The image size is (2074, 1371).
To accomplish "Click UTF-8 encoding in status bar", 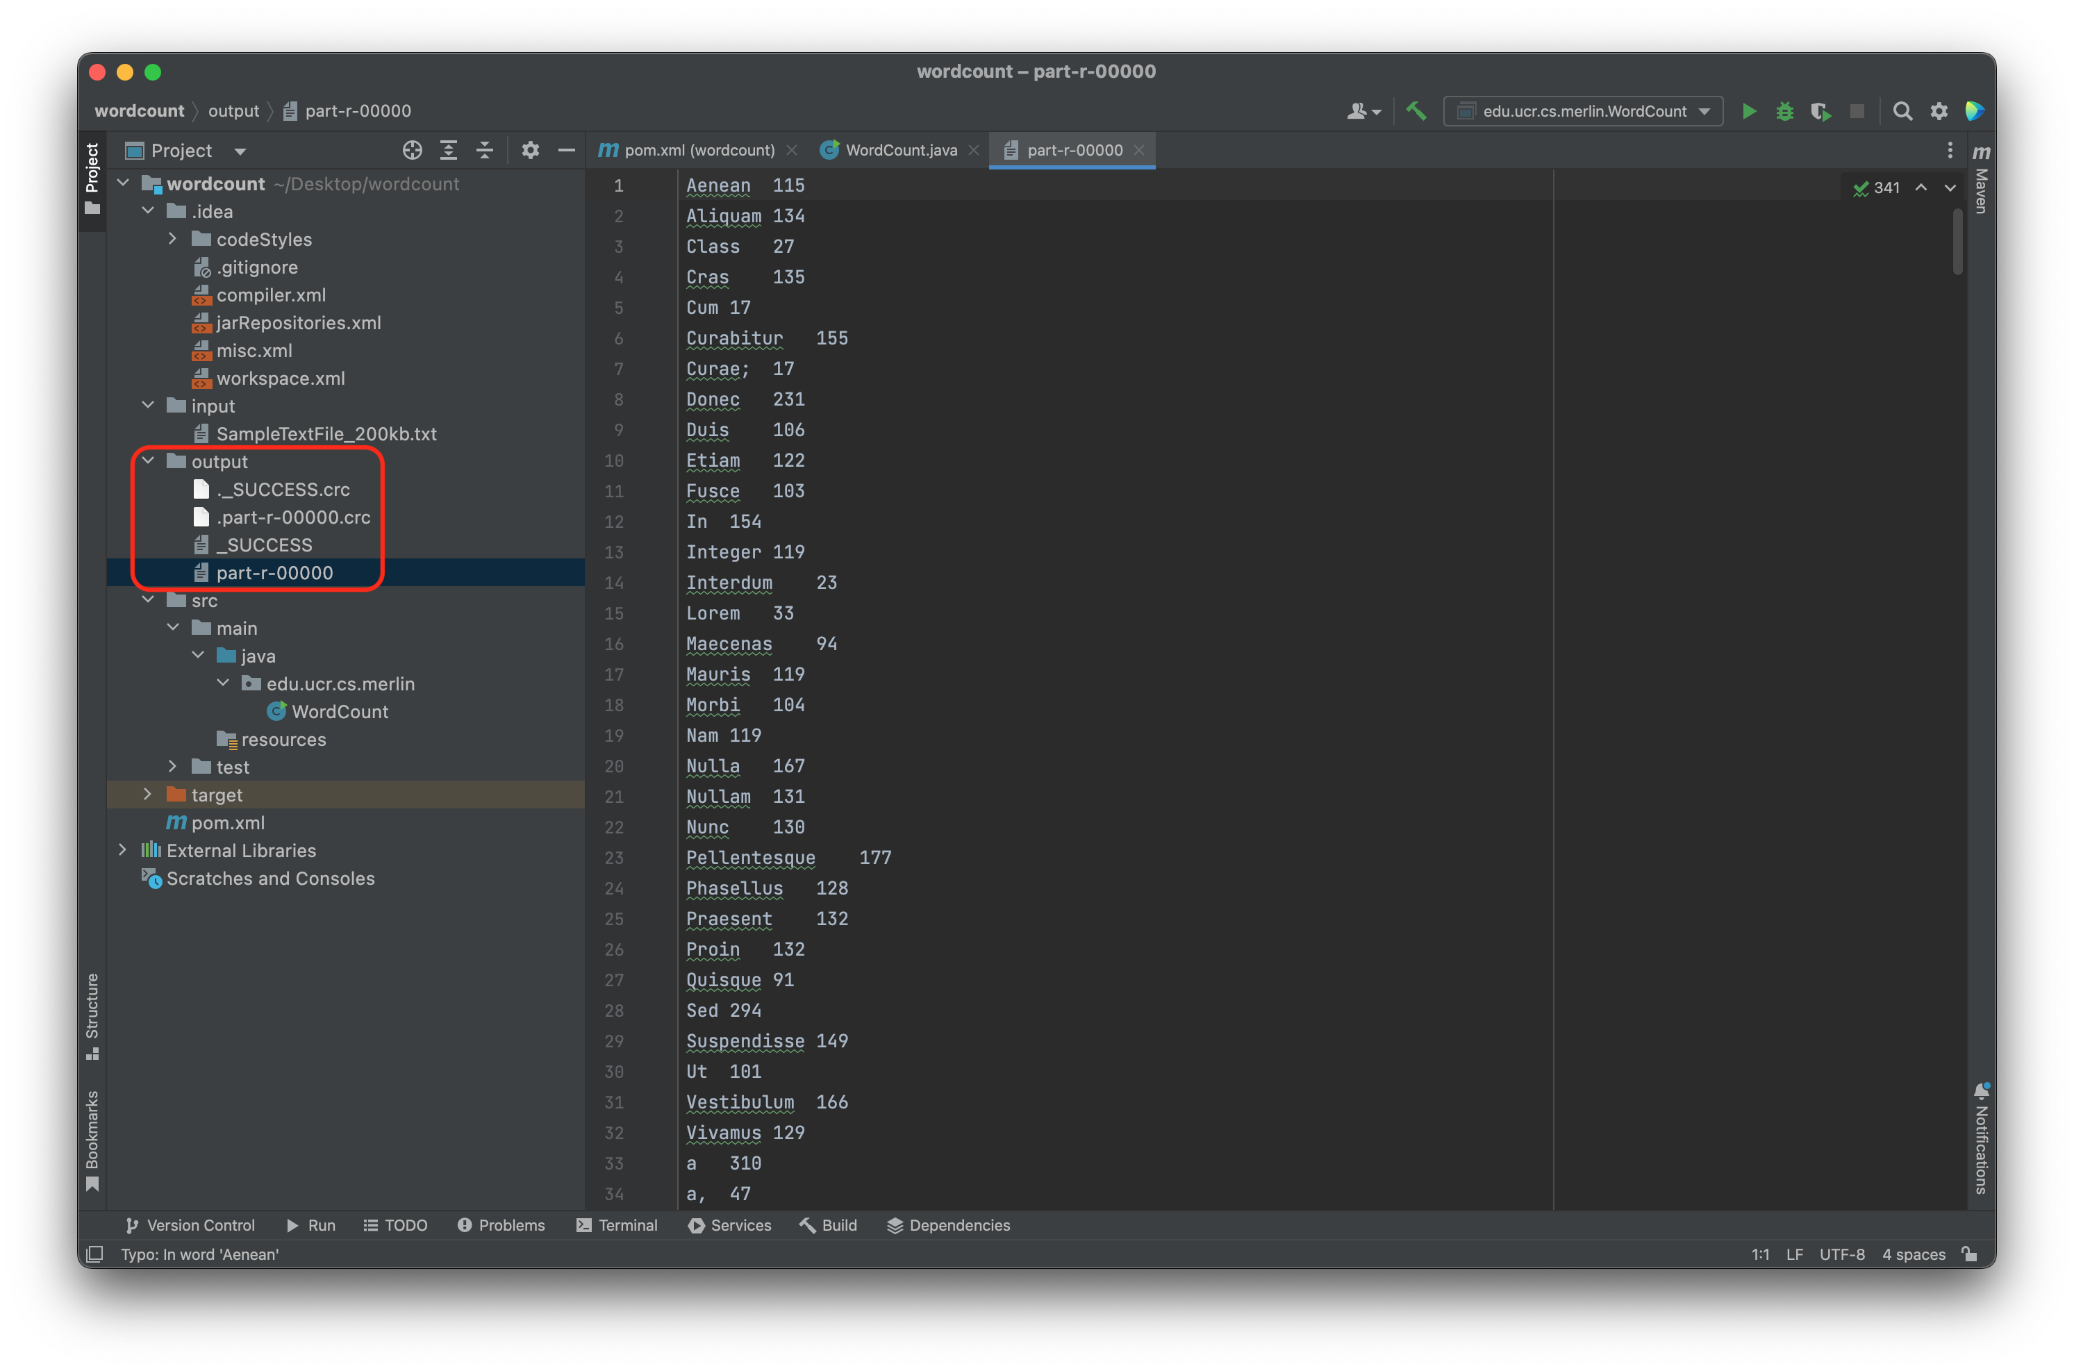I will click(1841, 1254).
